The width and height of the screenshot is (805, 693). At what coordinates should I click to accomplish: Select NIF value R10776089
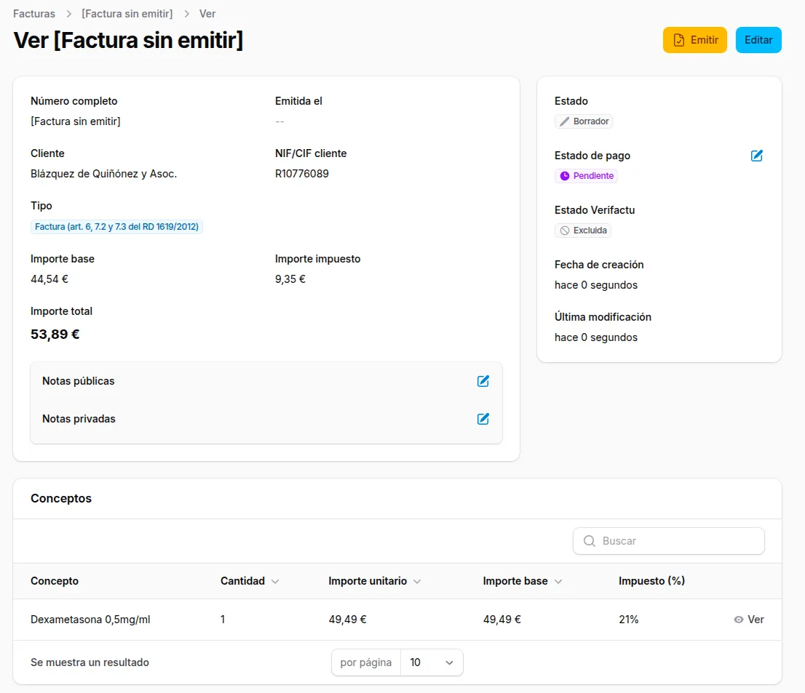tap(302, 174)
